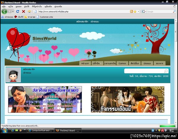Click the Home page icon

[29, 12]
